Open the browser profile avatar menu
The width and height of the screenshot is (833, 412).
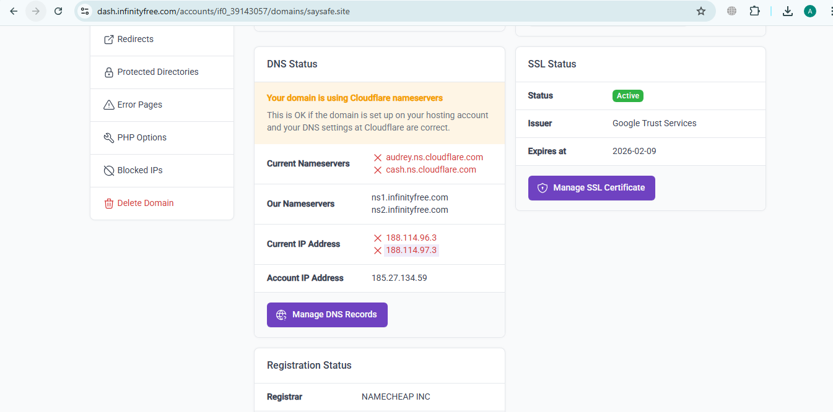(809, 11)
